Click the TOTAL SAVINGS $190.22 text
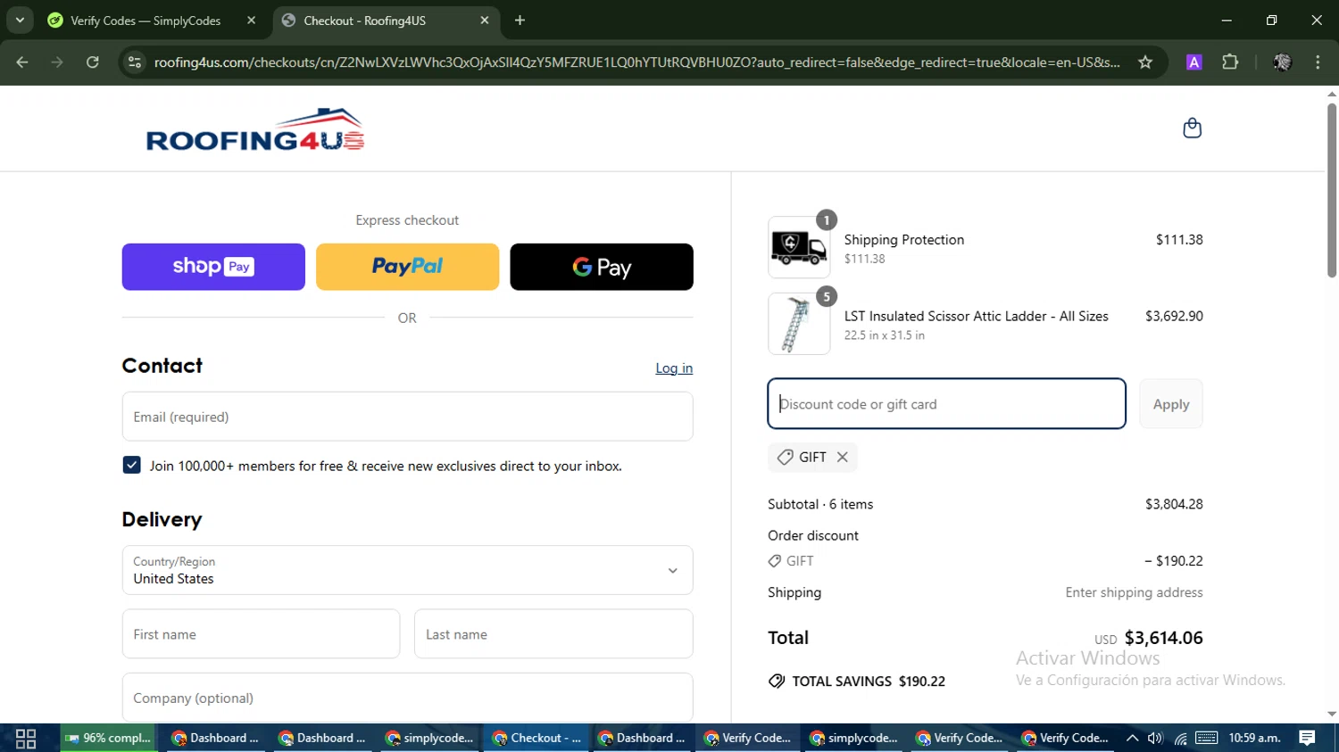The image size is (1339, 752). (869, 682)
